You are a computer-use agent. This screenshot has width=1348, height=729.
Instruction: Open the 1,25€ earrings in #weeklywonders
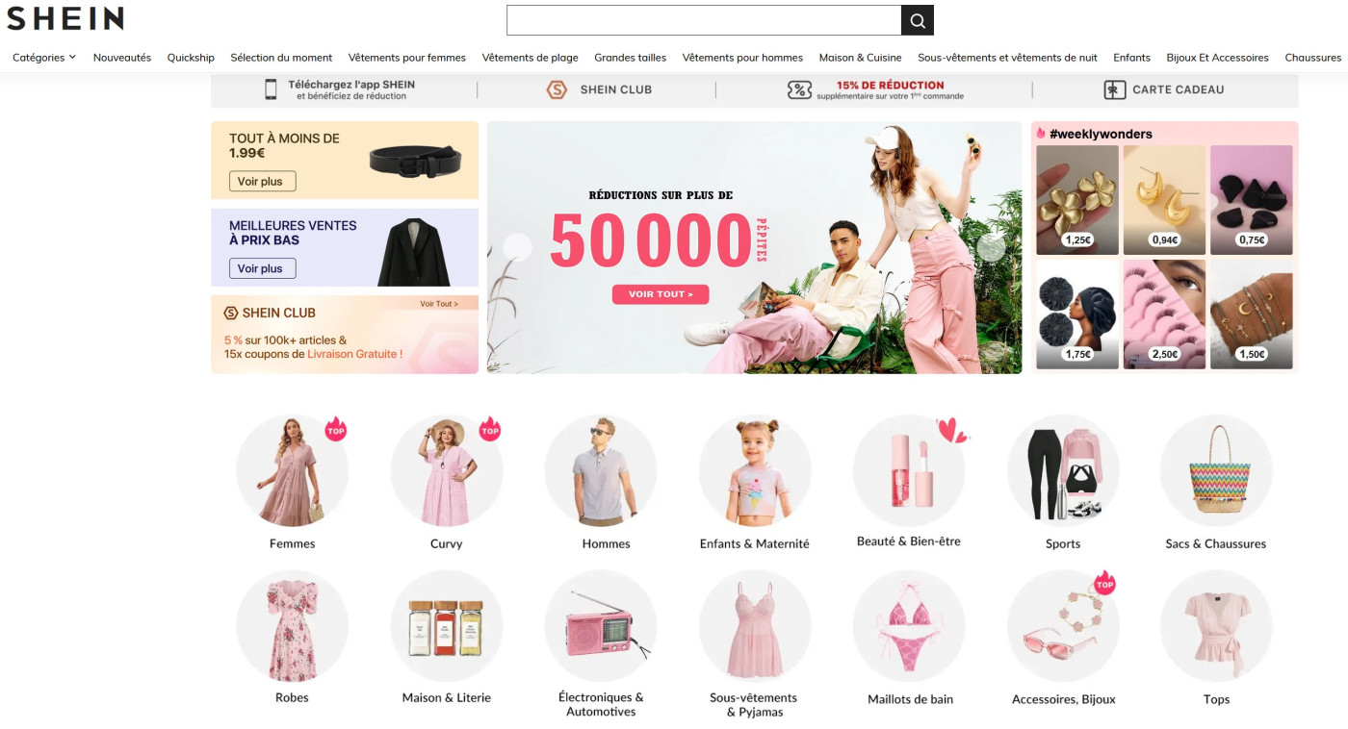point(1076,199)
